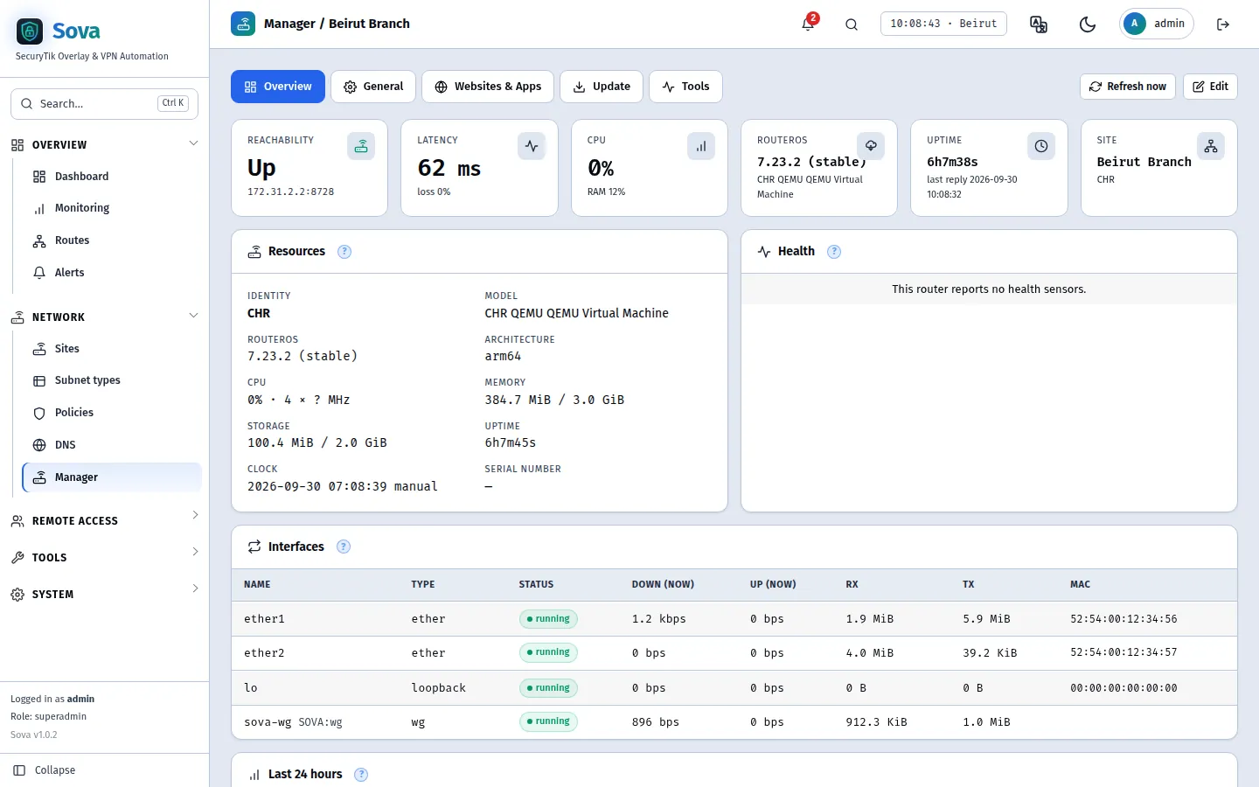Click the Health help question icon
The height and width of the screenshot is (787, 1259).
(x=834, y=252)
